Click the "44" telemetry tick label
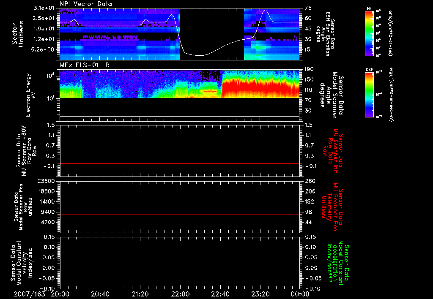The height and width of the screenshot is (299, 433). pos(308,222)
